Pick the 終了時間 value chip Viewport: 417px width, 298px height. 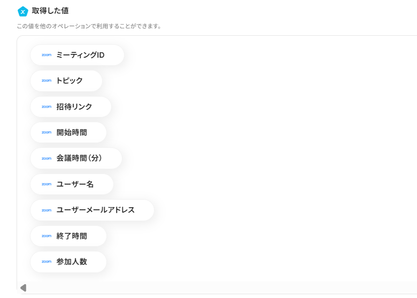[68, 236]
